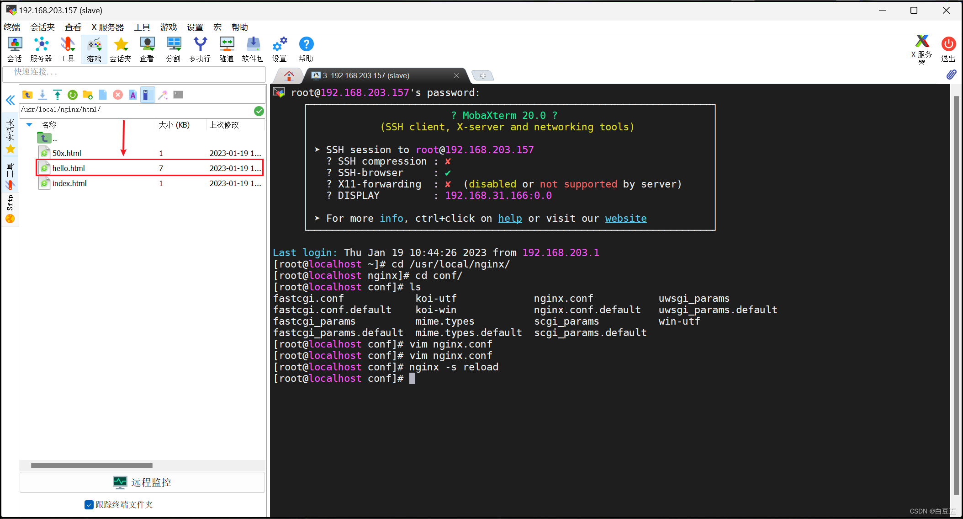Open the 会话夹 star toolbar icon
Screen dimensions: 963x519
click(121, 49)
